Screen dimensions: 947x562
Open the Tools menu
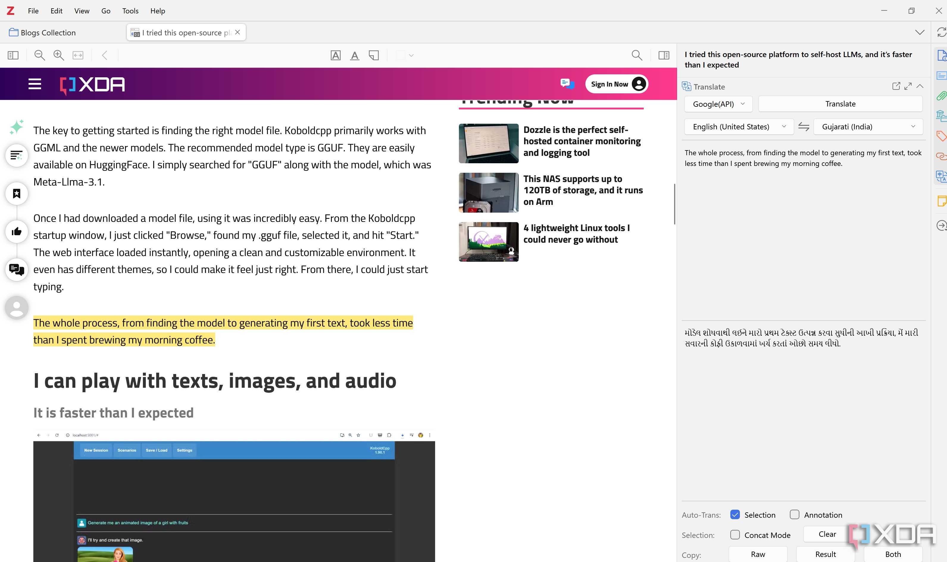(x=130, y=11)
